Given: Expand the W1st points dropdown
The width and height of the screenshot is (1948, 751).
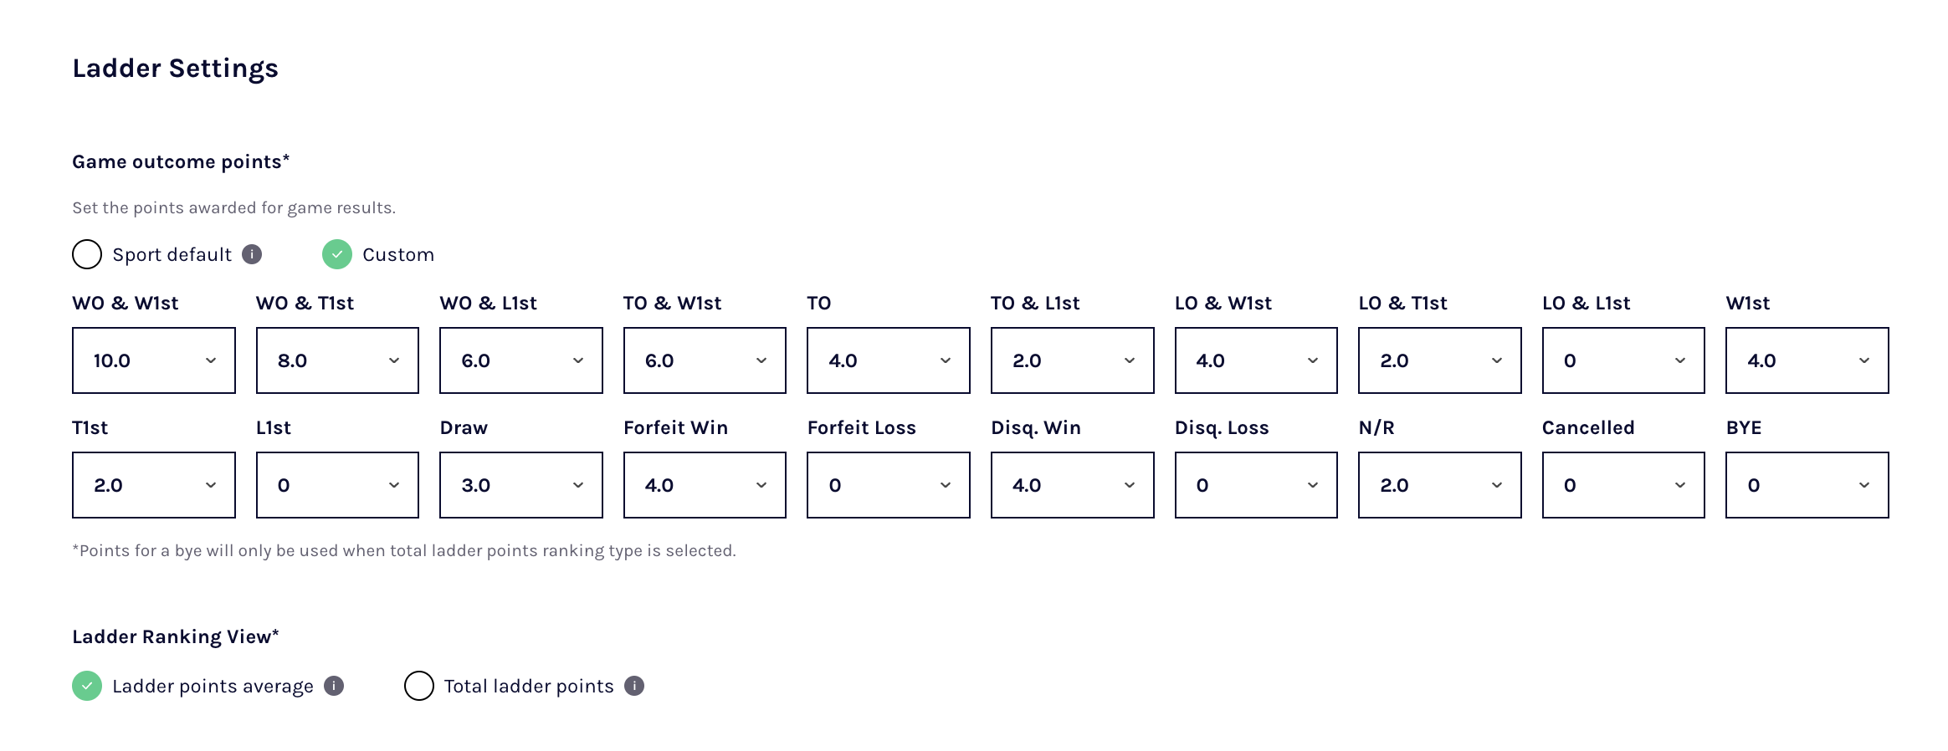Looking at the screenshot, I should (x=1807, y=360).
